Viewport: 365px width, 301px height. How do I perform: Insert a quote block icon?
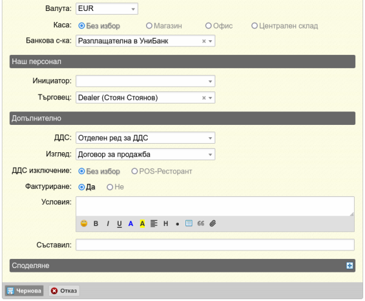coord(201,224)
